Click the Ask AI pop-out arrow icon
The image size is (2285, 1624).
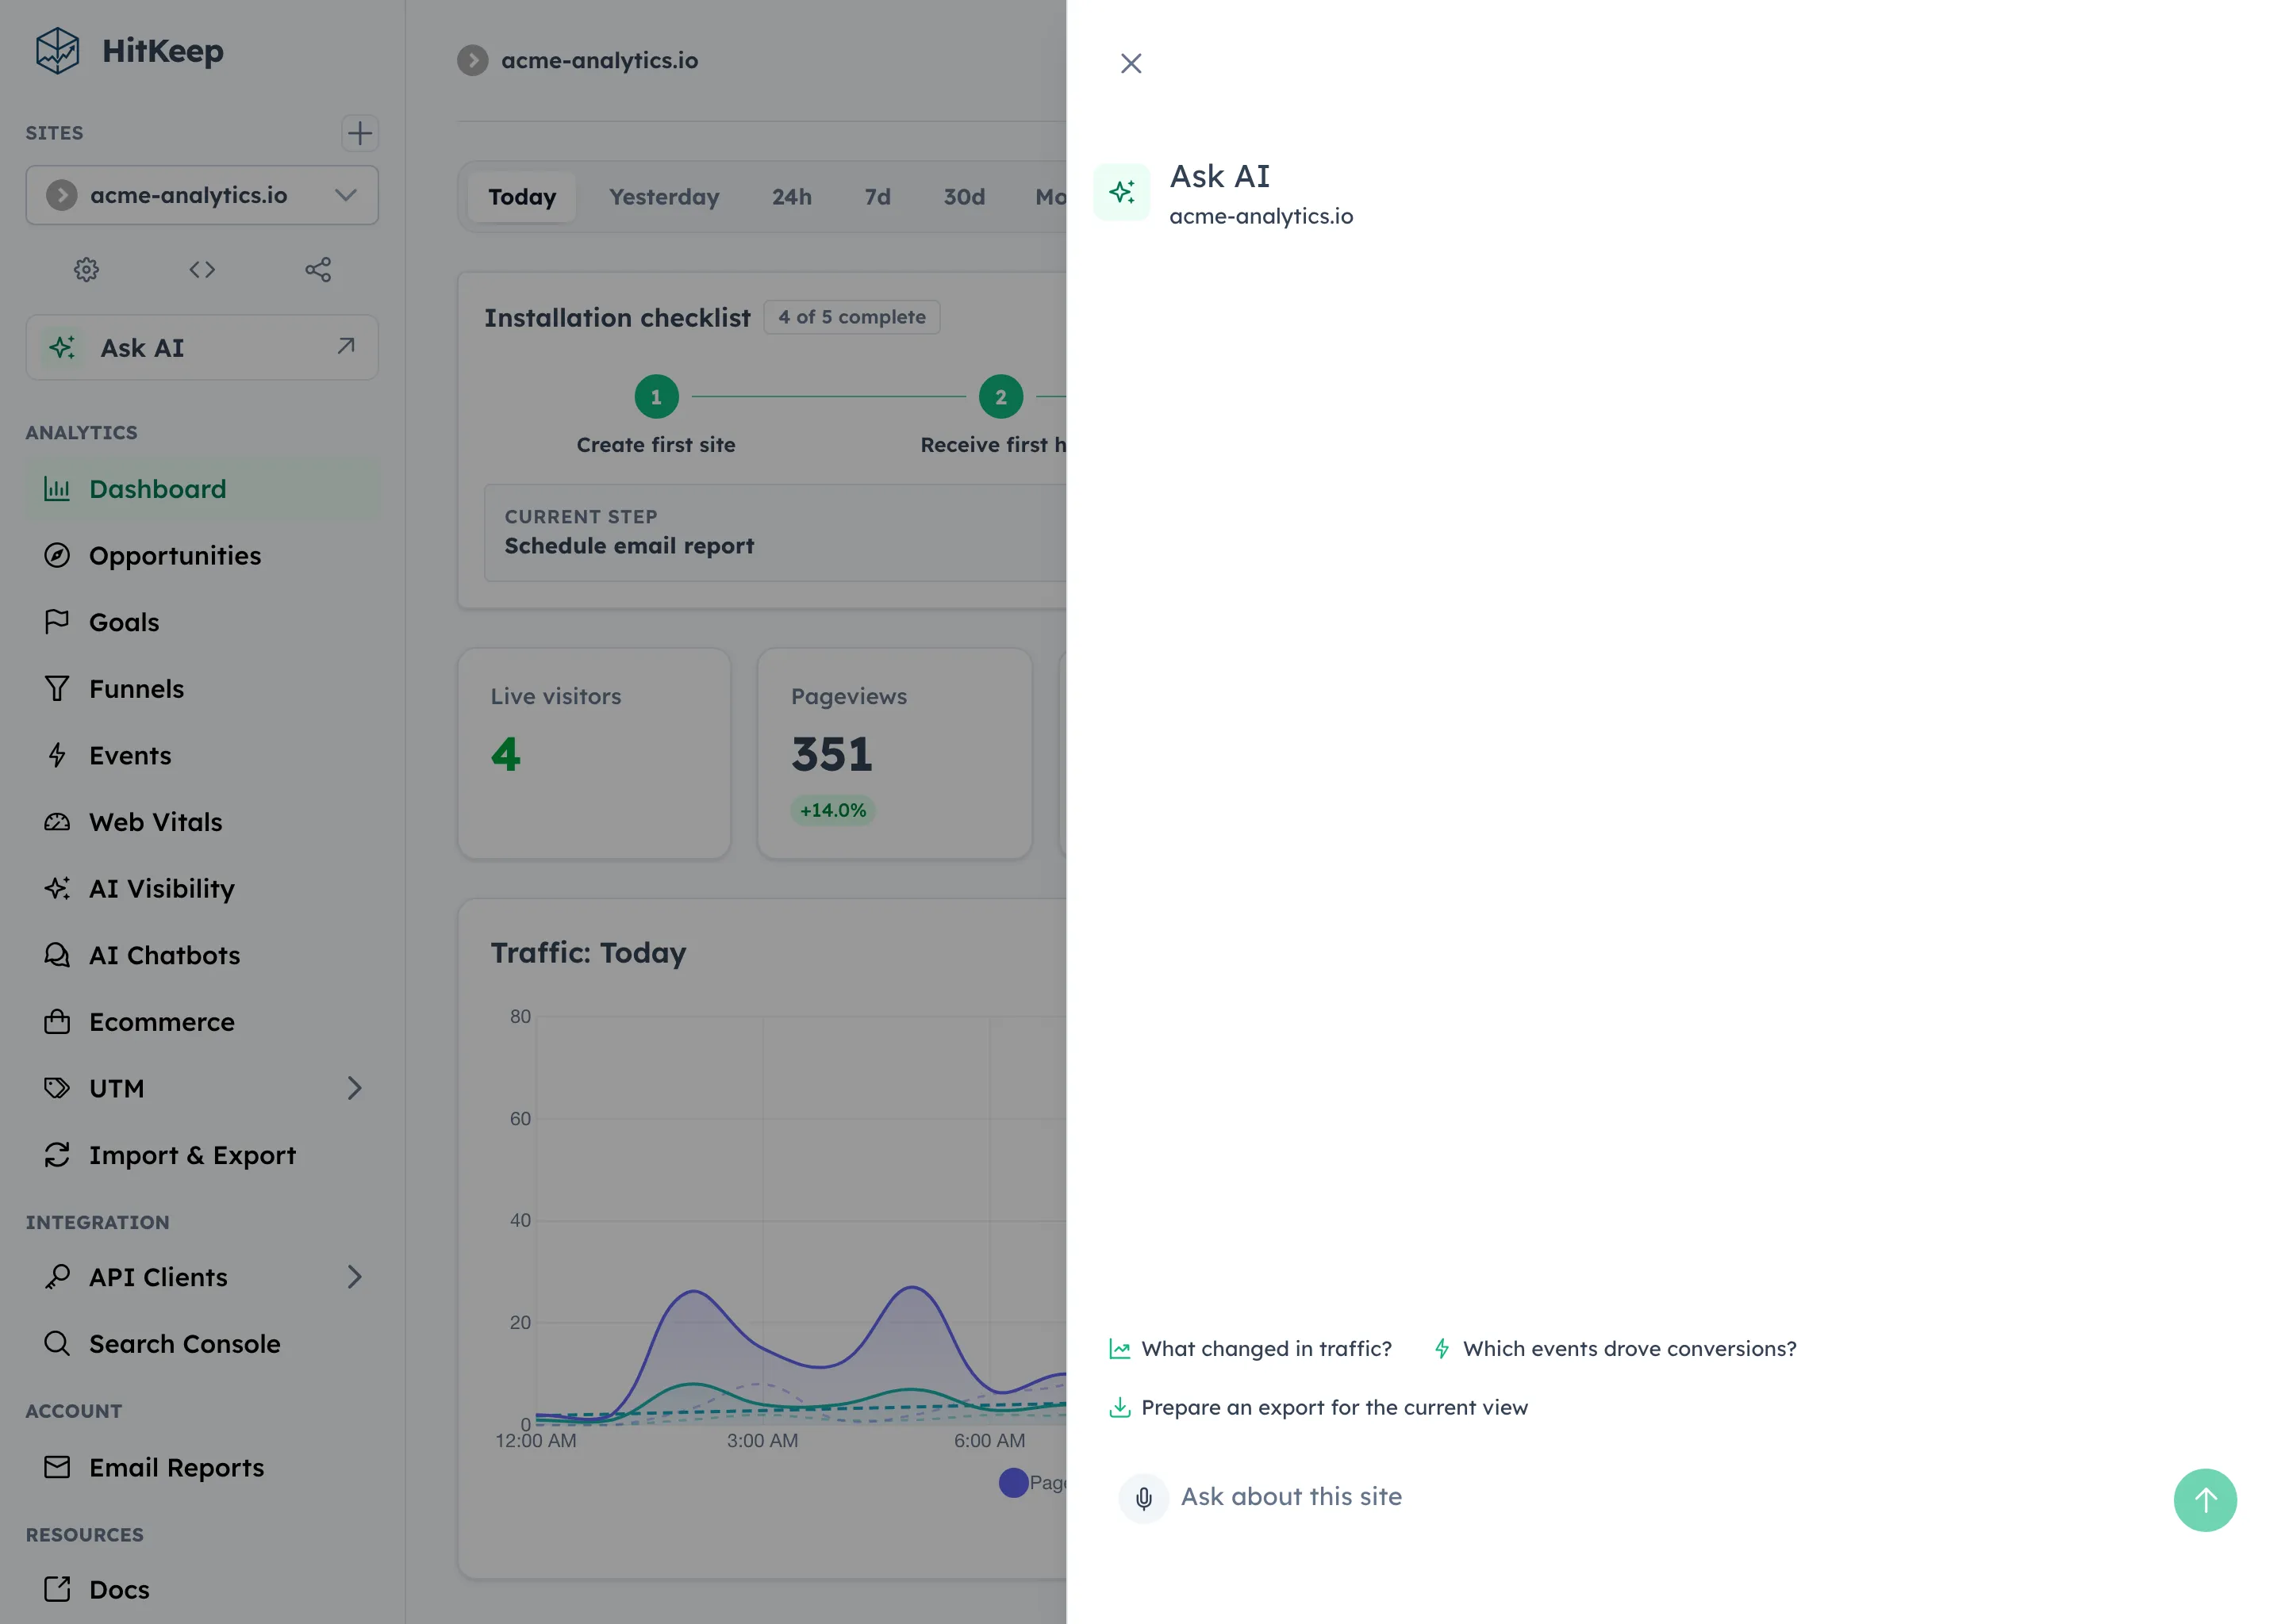click(x=346, y=346)
